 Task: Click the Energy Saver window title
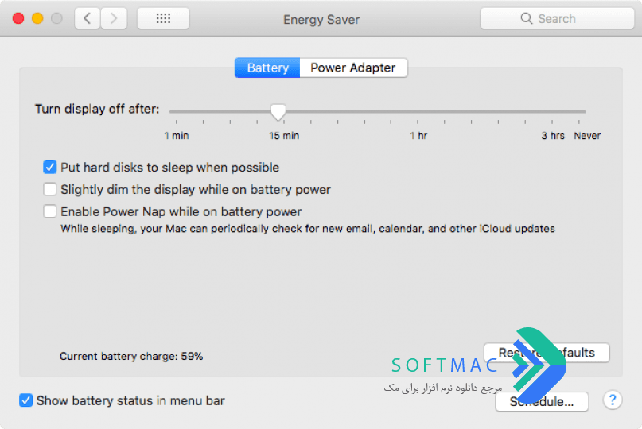pos(321,20)
